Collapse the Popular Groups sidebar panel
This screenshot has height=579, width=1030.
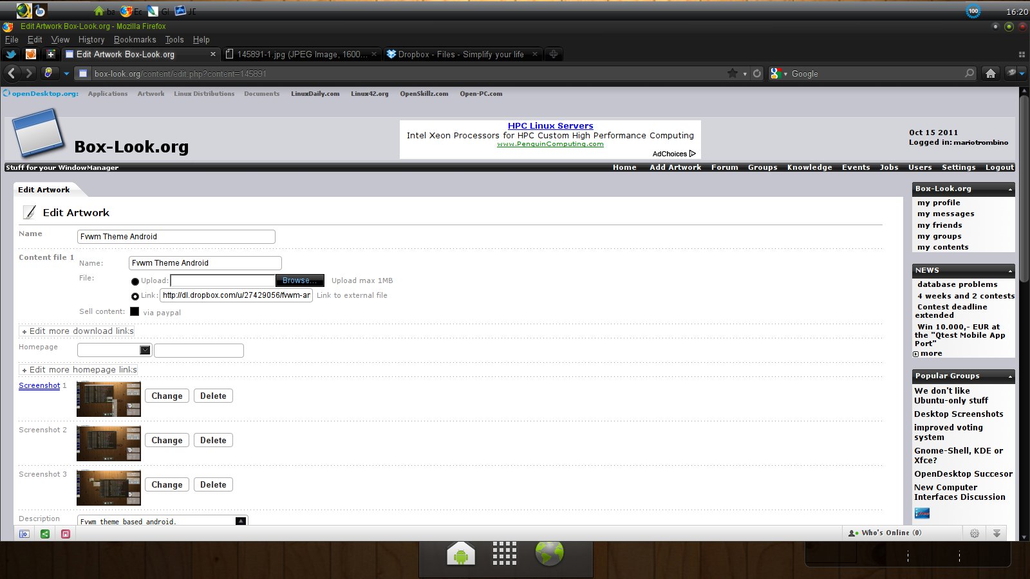pos(1010,377)
